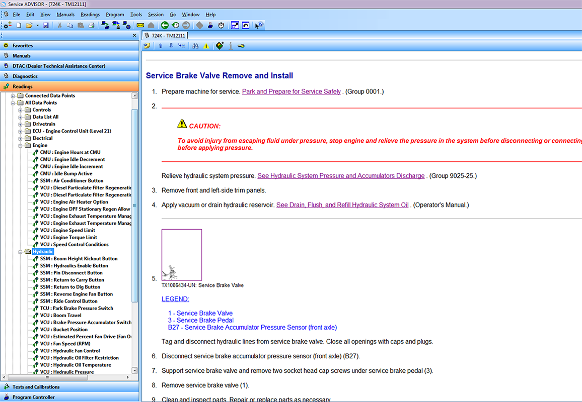Open Hydraulic System Pressure and Accumulators Discharge link
Image resolution: width=582 pixels, height=402 pixels.
click(341, 175)
